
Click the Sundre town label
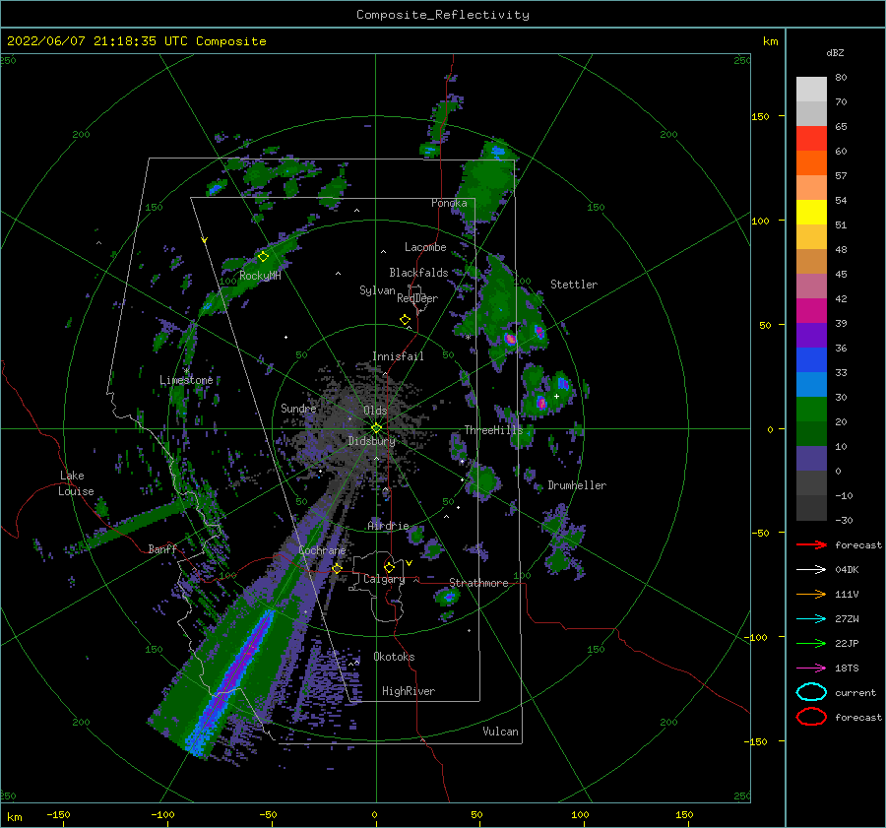pos(298,409)
